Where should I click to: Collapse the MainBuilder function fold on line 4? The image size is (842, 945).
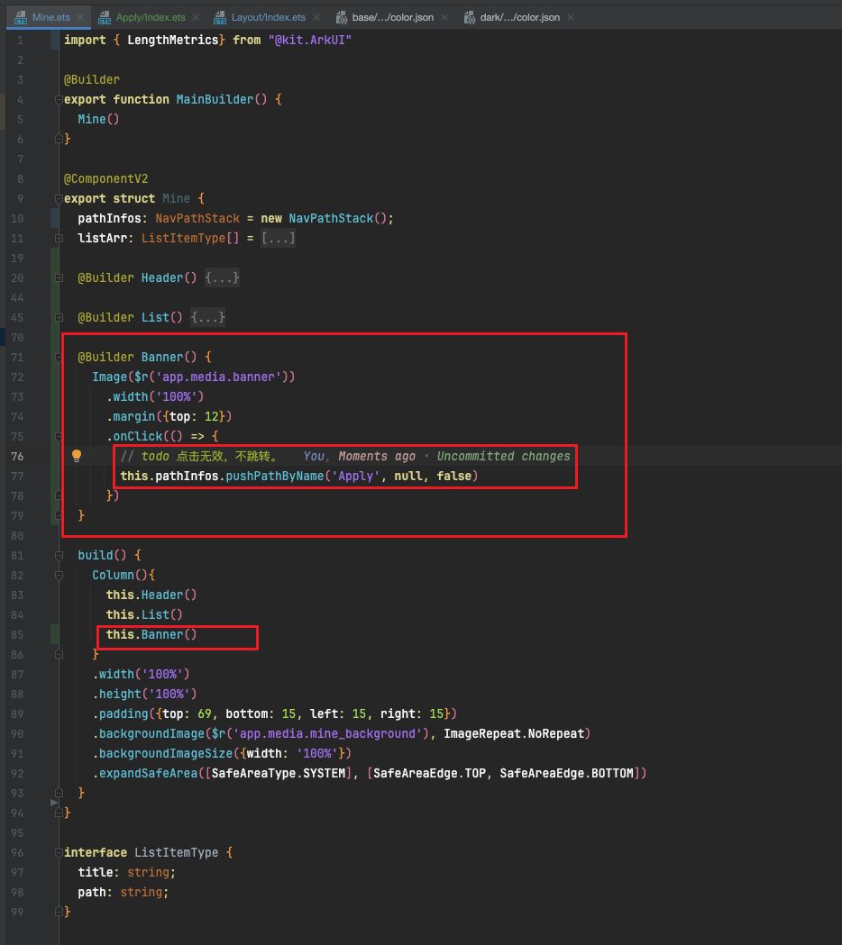(59, 99)
